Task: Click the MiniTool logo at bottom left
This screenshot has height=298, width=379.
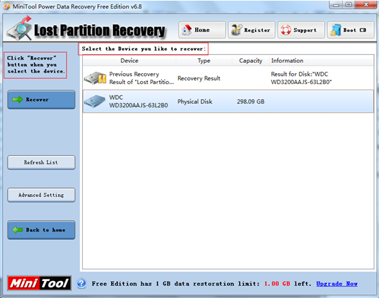Action: pyautogui.click(x=39, y=283)
